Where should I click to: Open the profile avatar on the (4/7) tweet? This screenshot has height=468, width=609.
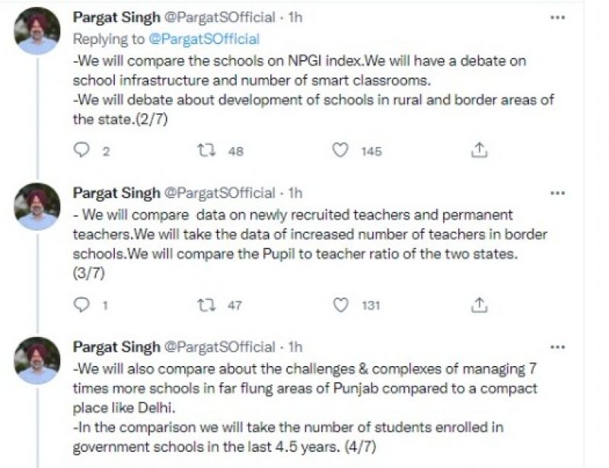click(x=38, y=361)
